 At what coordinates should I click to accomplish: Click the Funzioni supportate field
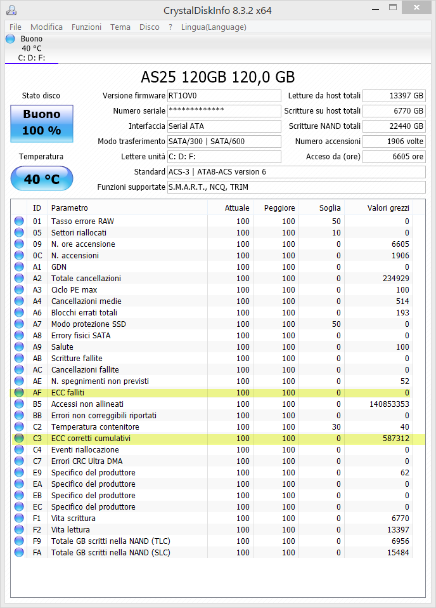click(296, 187)
